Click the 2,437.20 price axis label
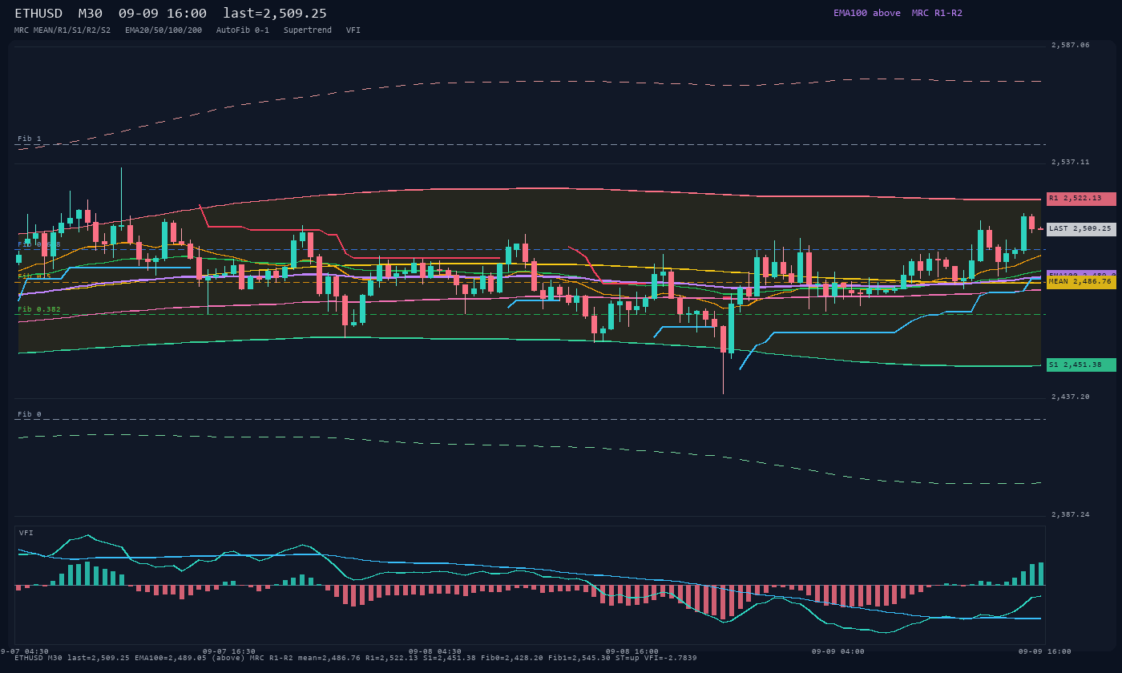The width and height of the screenshot is (1122, 673). coord(1071,397)
